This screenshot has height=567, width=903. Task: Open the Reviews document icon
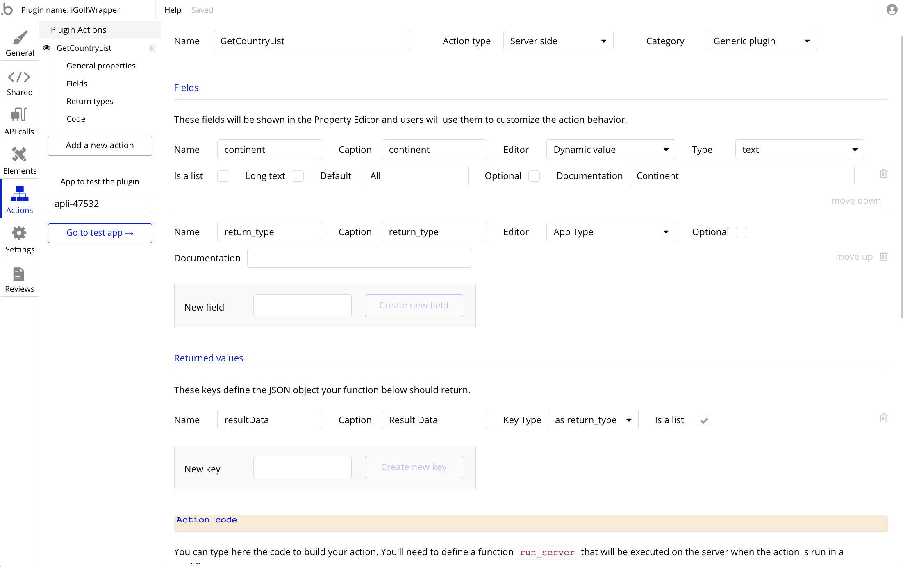pyautogui.click(x=19, y=274)
